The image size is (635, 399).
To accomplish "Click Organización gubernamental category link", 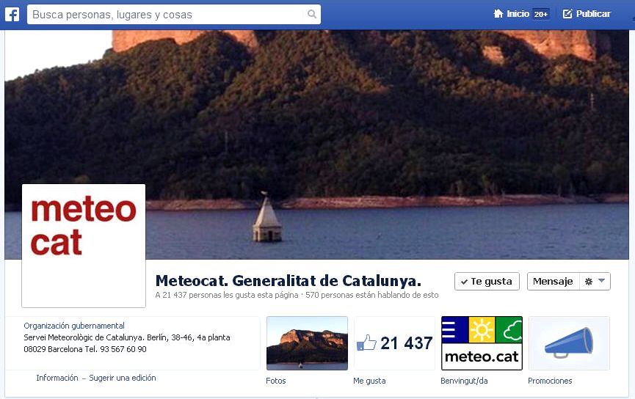I will click(x=74, y=326).
